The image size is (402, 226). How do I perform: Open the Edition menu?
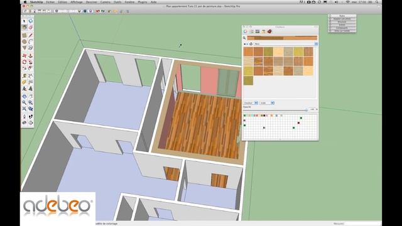[x=62, y=2]
